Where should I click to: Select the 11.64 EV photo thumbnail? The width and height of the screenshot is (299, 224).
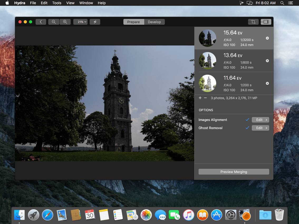pos(208,83)
